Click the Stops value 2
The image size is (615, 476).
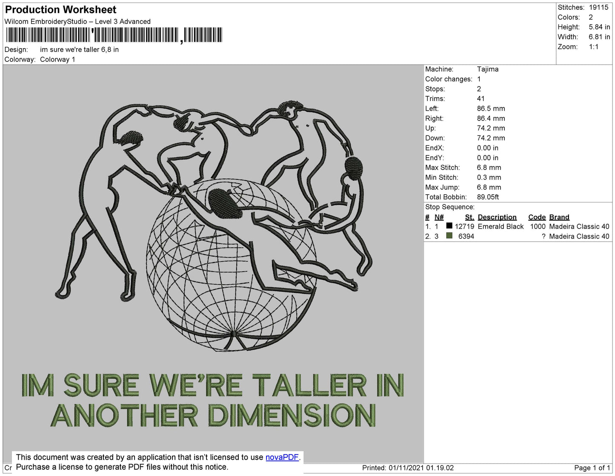(x=479, y=89)
